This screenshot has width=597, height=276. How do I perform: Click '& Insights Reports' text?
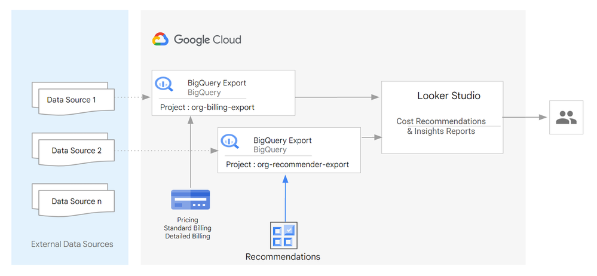point(441,131)
